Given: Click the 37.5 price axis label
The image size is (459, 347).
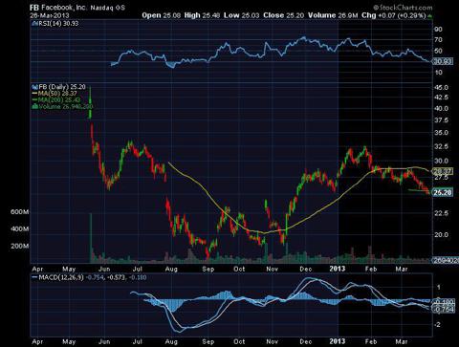Looking at the screenshot, I should click(441, 120).
